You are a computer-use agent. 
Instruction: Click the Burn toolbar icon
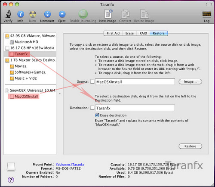point(33,14)
